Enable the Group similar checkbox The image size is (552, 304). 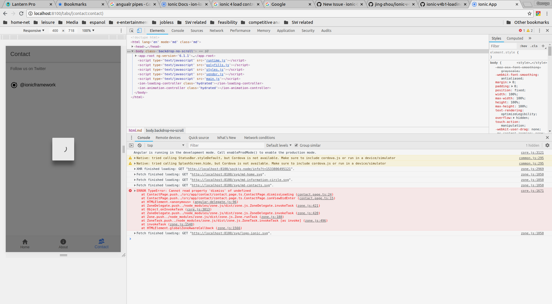[x=297, y=145]
